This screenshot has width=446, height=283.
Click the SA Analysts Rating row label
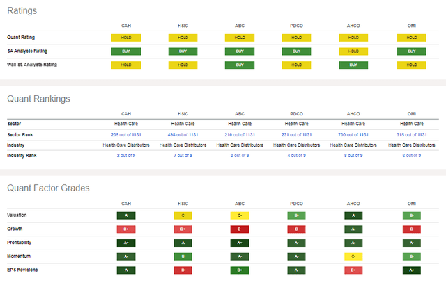pyautogui.click(x=27, y=51)
